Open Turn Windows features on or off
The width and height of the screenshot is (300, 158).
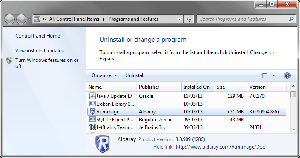pos(47,63)
